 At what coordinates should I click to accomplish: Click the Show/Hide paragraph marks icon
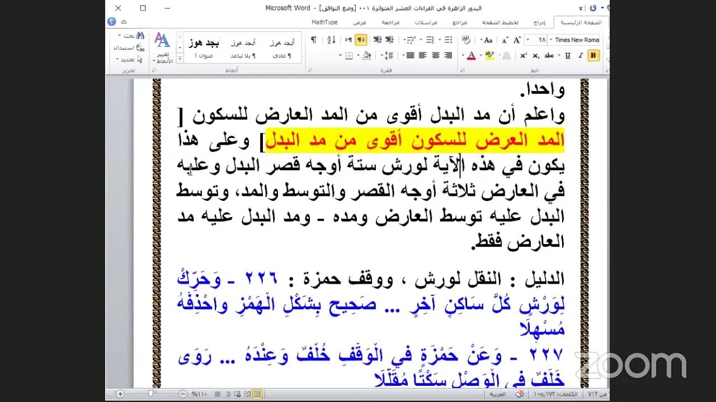click(314, 40)
